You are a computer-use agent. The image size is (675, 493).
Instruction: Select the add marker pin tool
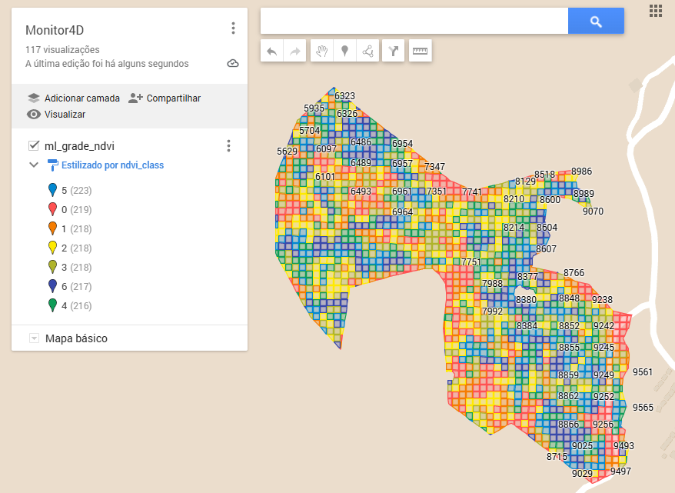point(344,52)
